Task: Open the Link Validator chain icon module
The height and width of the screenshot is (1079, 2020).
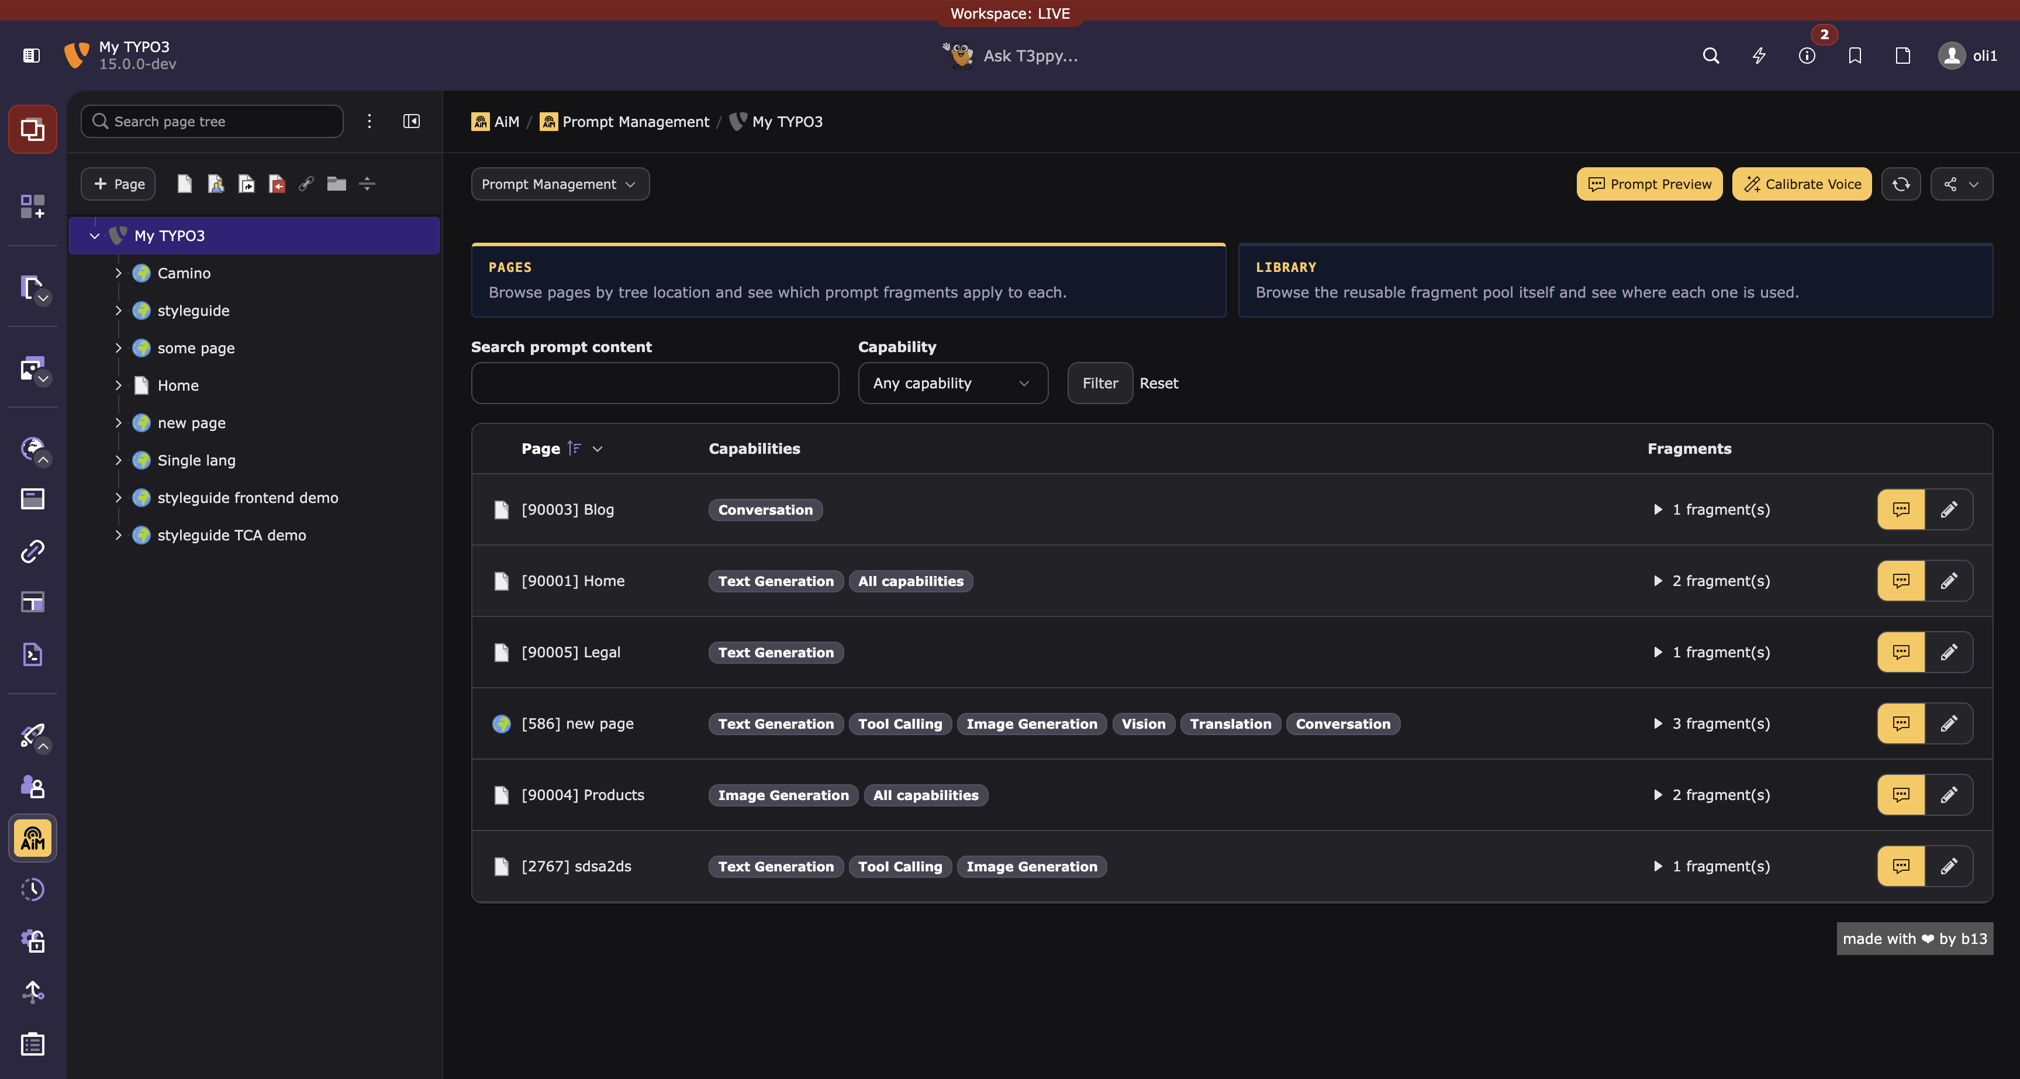Action: [32, 550]
